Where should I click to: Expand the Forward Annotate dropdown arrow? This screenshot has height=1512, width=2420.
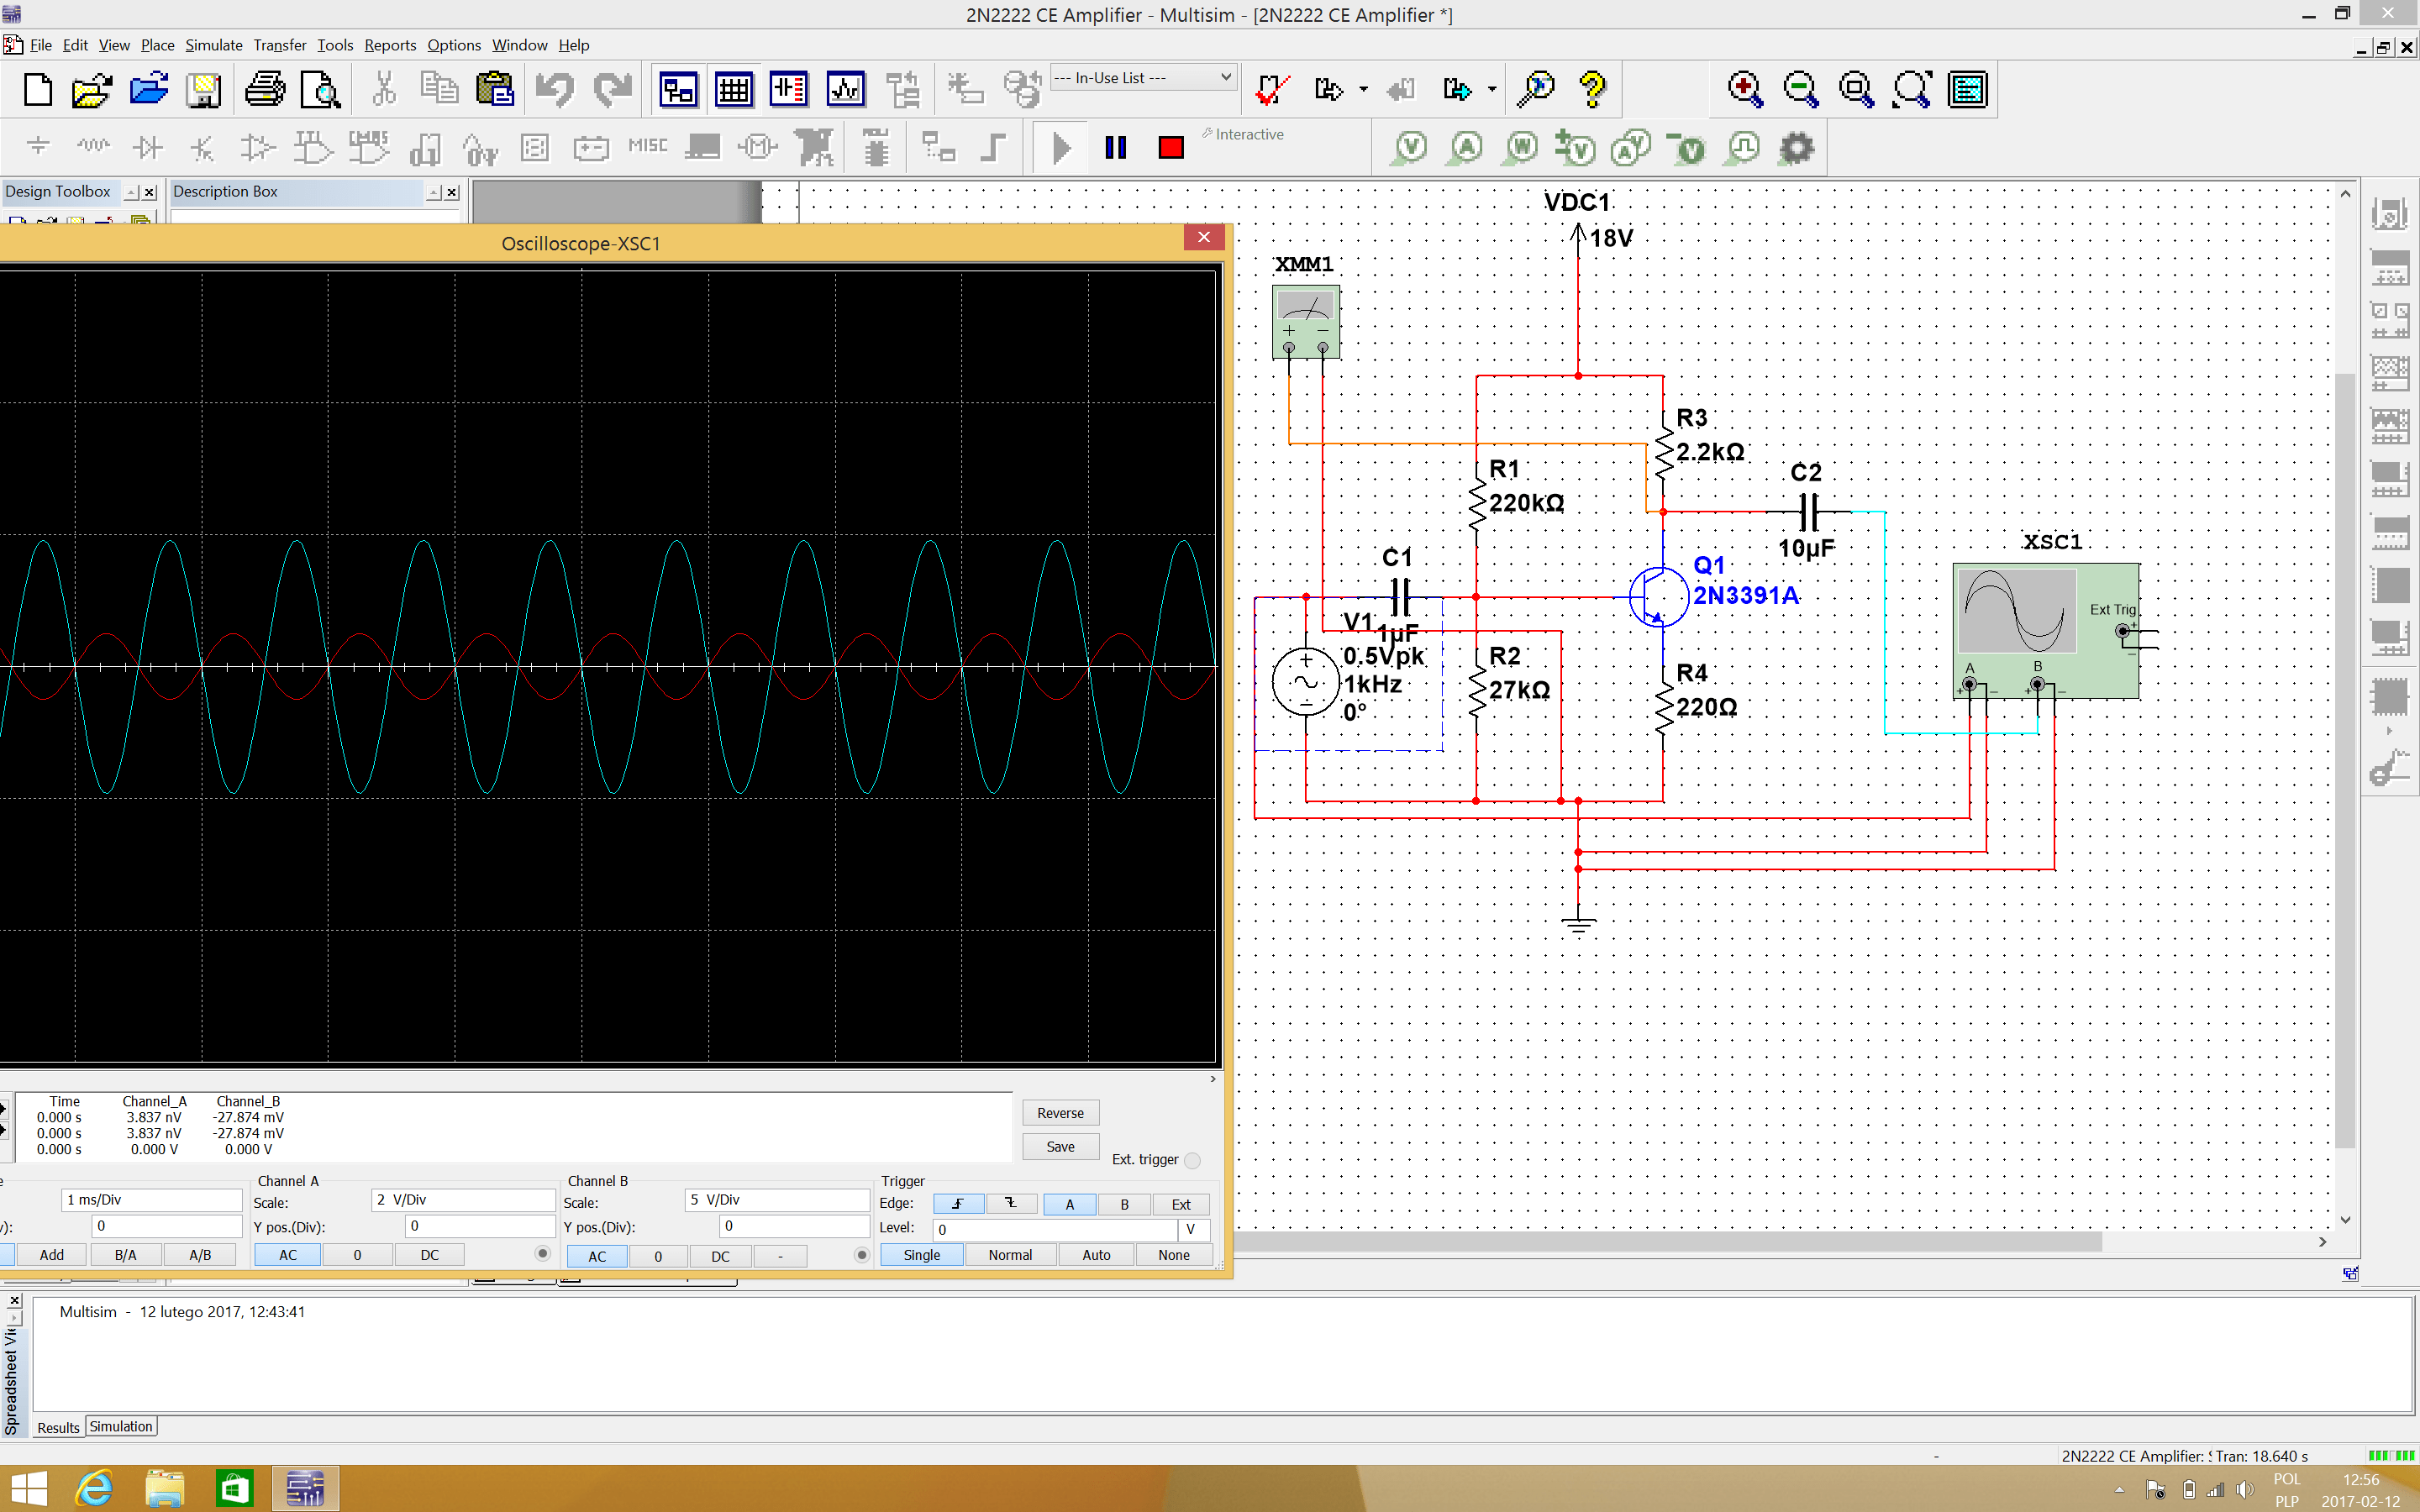pos(1492,90)
